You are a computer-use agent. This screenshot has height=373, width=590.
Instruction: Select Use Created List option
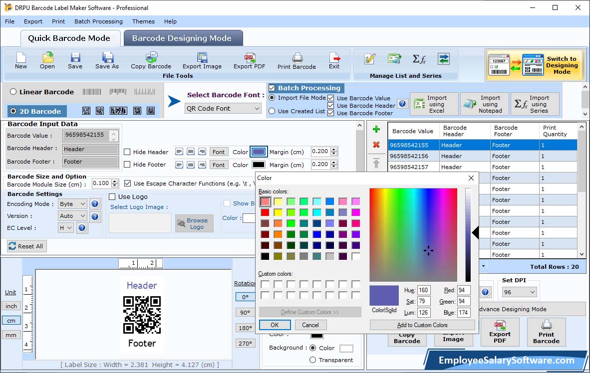point(272,111)
